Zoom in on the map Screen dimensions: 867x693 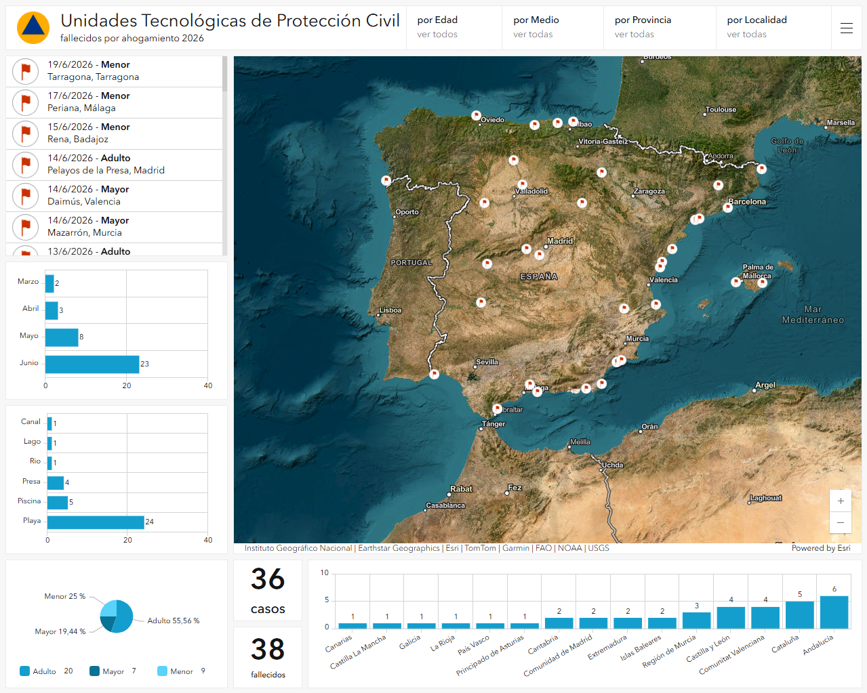(841, 501)
